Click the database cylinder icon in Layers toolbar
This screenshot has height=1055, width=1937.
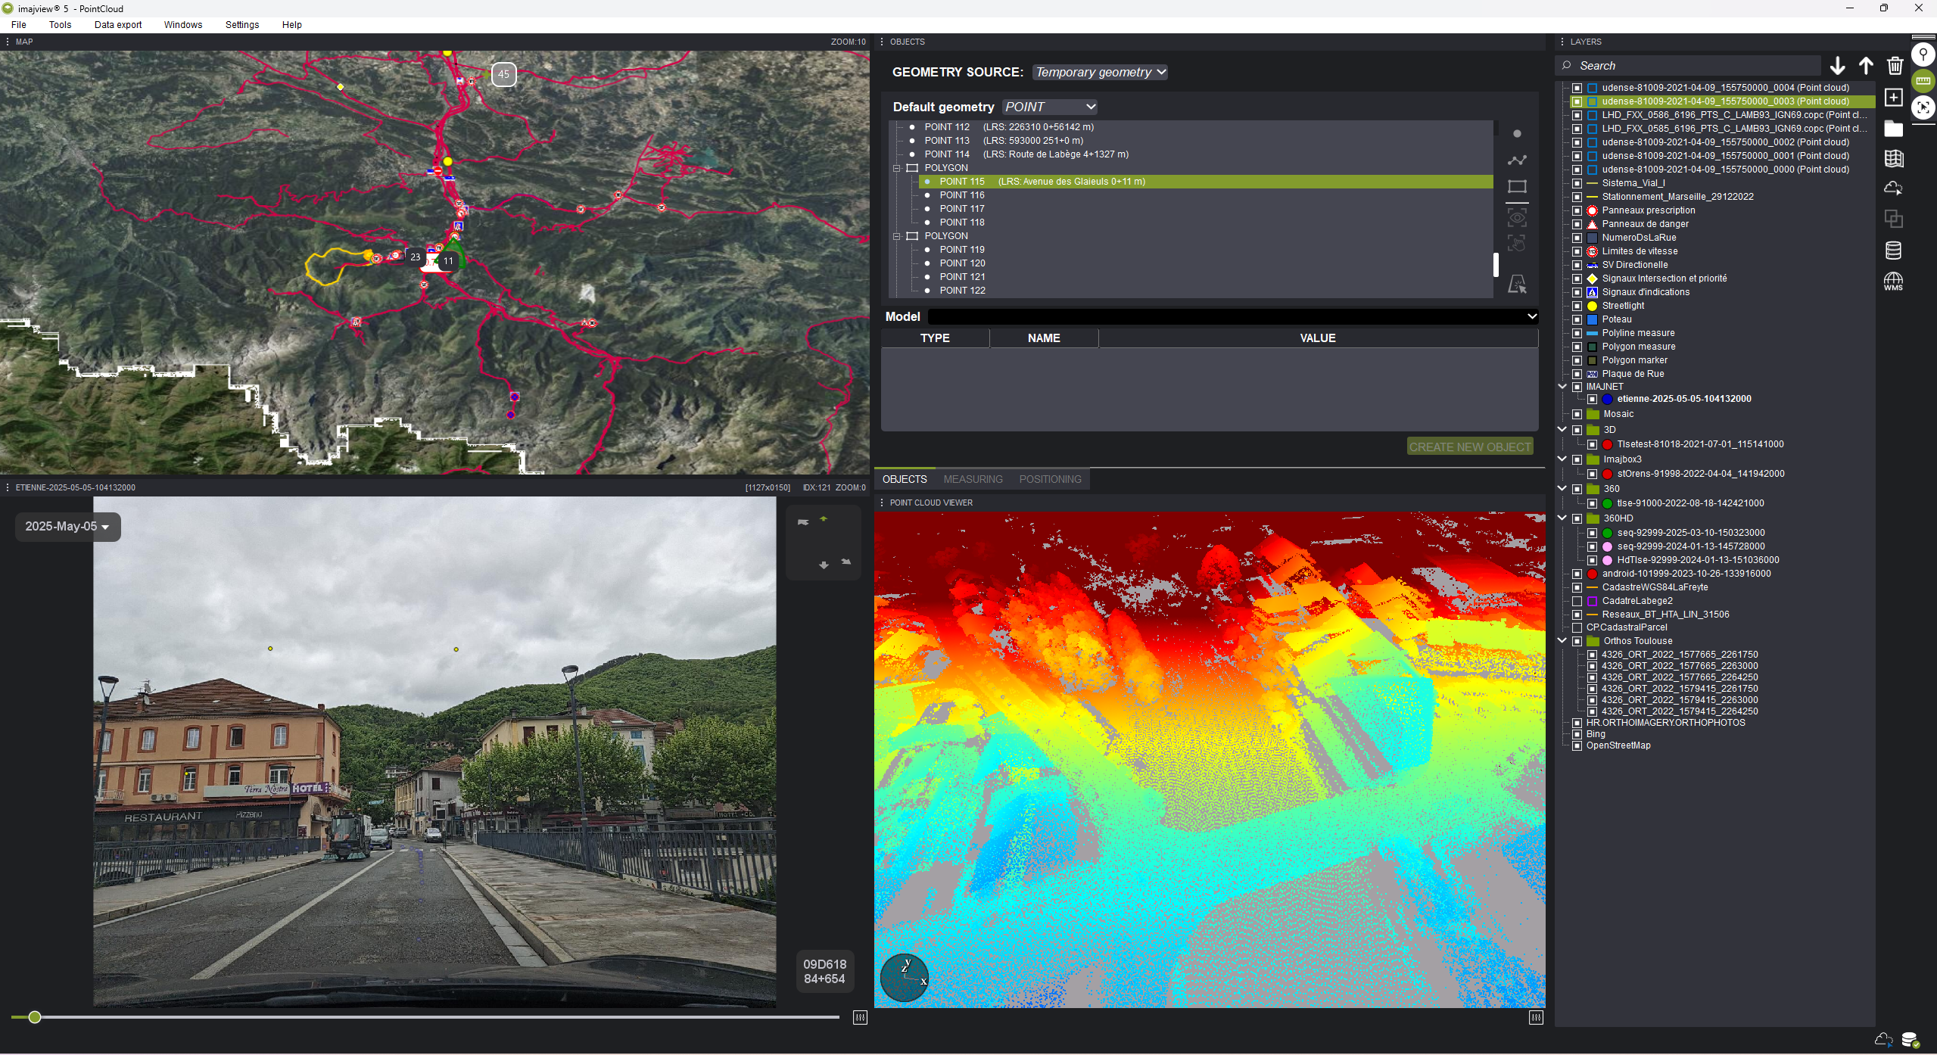[1893, 251]
